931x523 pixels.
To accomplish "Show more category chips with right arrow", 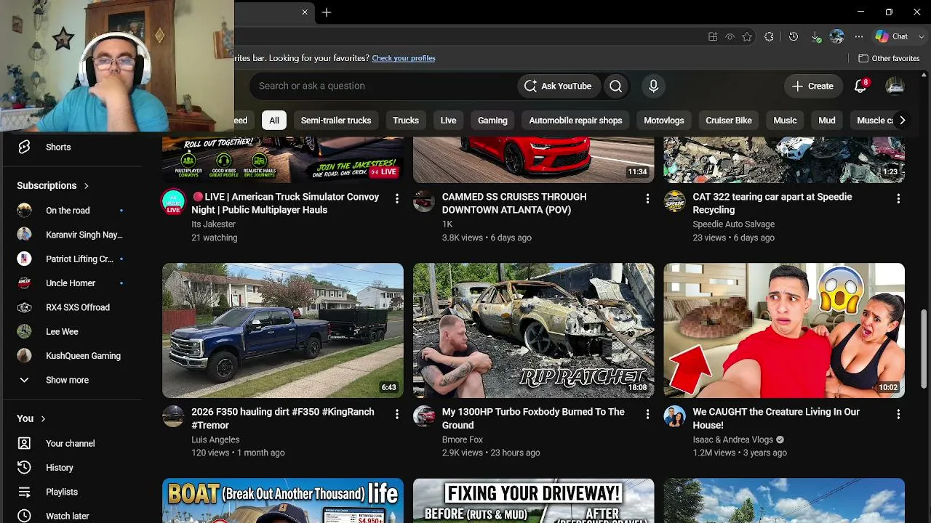I will coord(902,121).
